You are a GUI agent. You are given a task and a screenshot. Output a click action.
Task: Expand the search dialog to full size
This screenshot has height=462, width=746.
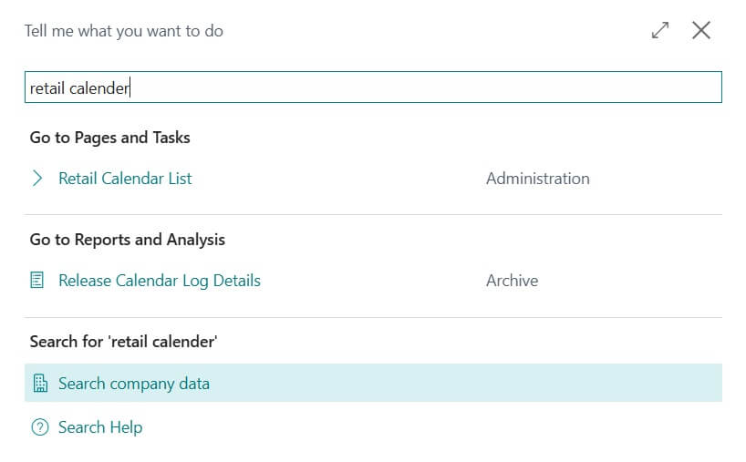click(x=660, y=30)
